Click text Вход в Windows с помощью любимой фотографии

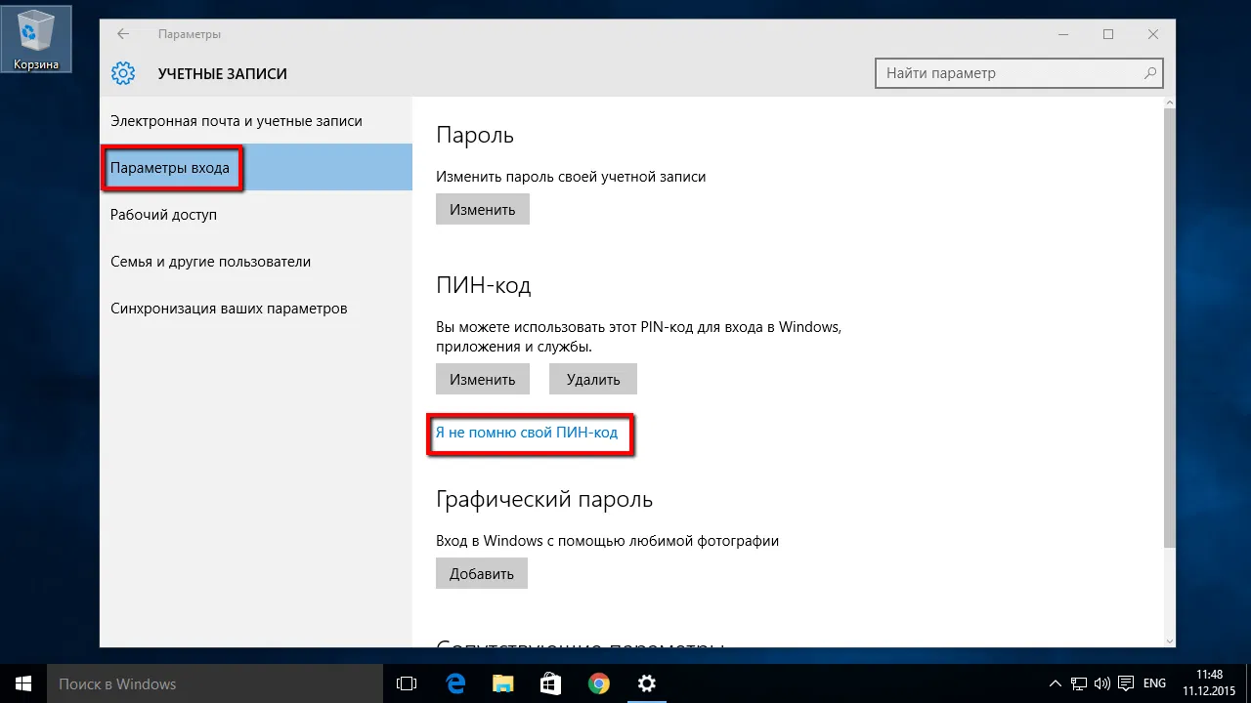(x=607, y=540)
